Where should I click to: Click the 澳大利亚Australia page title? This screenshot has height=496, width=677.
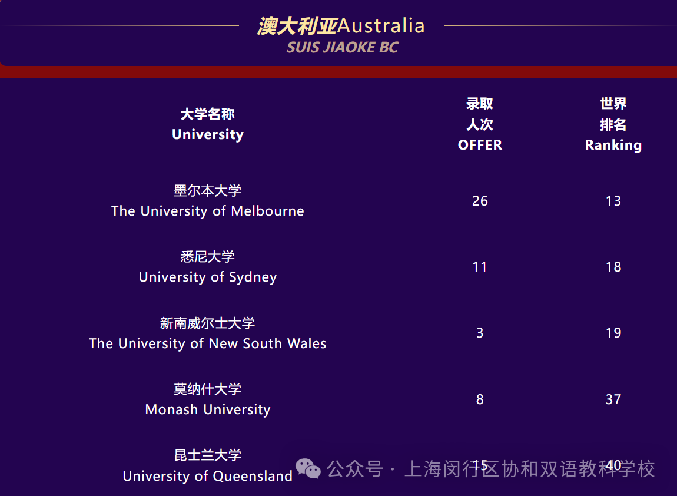(x=340, y=26)
